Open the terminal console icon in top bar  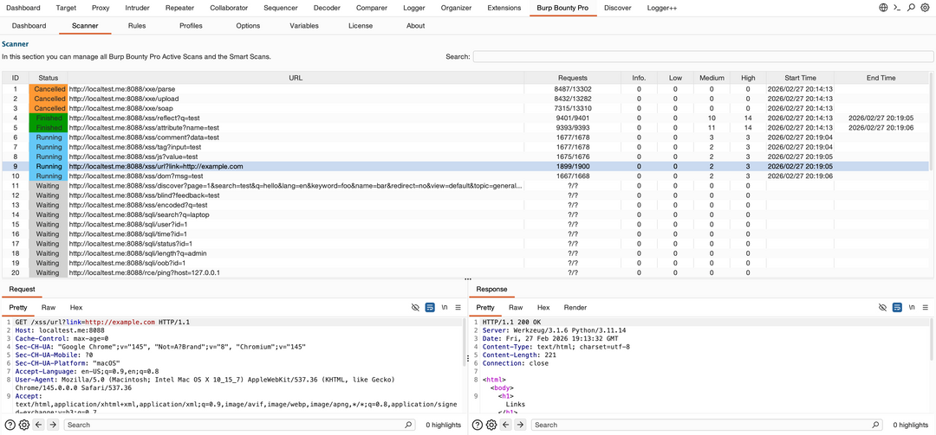(897, 7)
